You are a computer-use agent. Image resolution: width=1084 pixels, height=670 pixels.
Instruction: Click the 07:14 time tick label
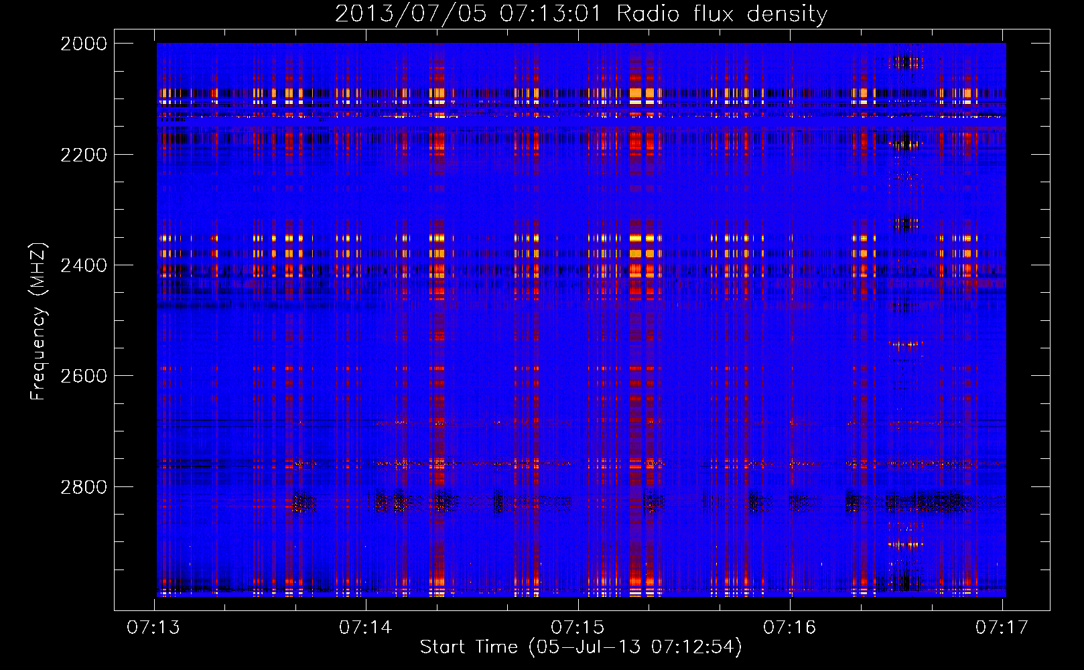pyautogui.click(x=365, y=627)
